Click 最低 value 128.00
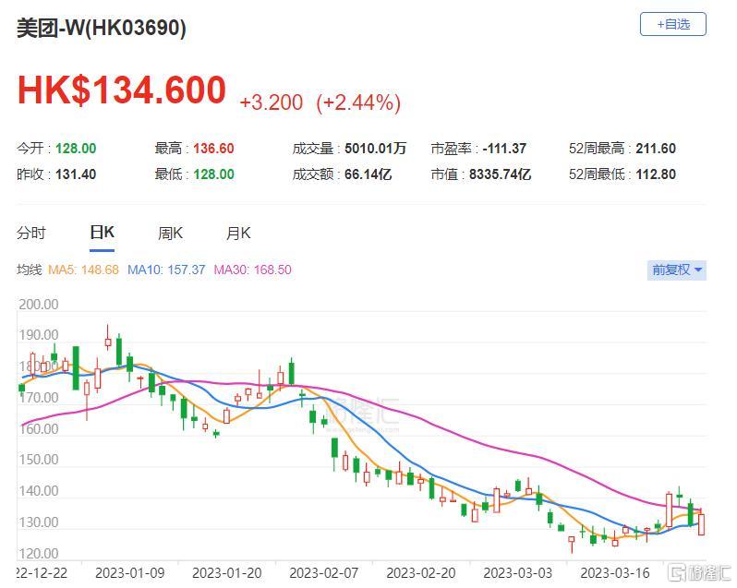Image resolution: width=737 pixels, height=588 pixels. click(x=214, y=174)
